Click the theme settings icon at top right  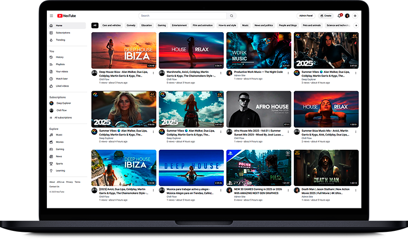pos(355,16)
